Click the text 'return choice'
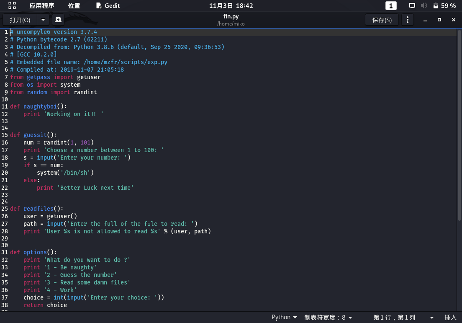This screenshot has height=323, width=462. point(45,305)
